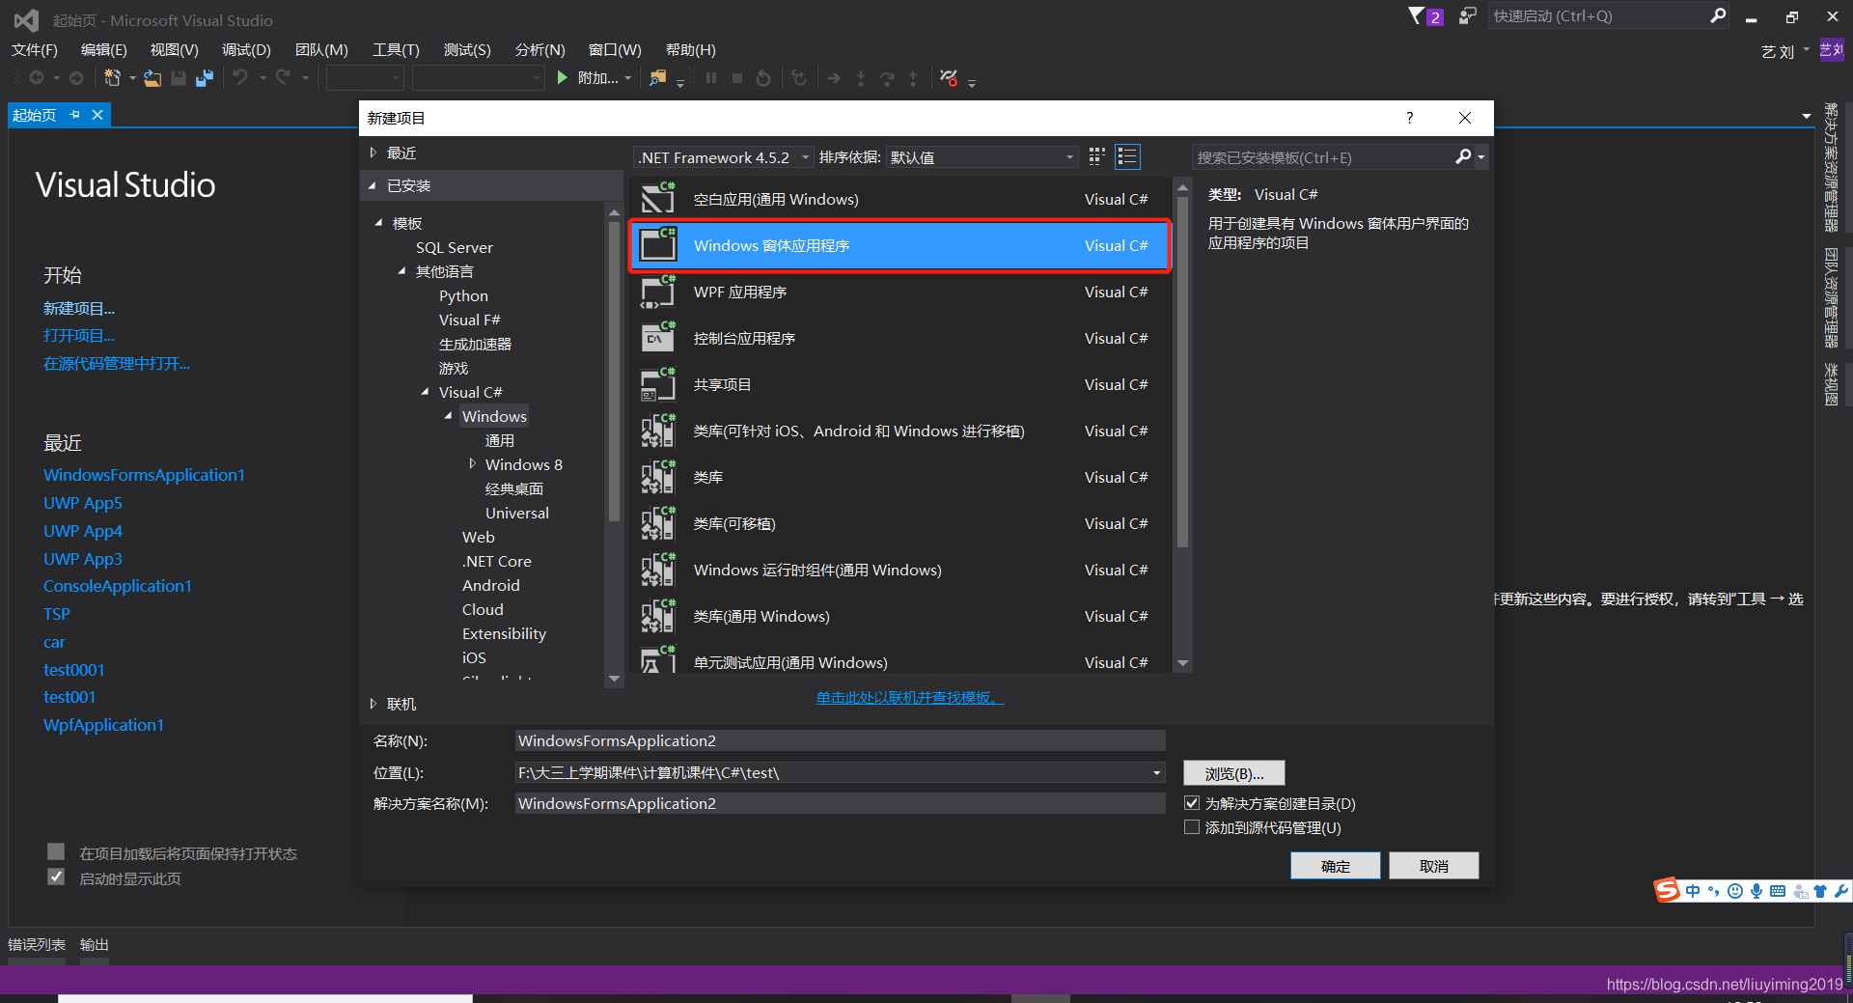Open the 排序依据 默认值 dropdown

(x=982, y=157)
